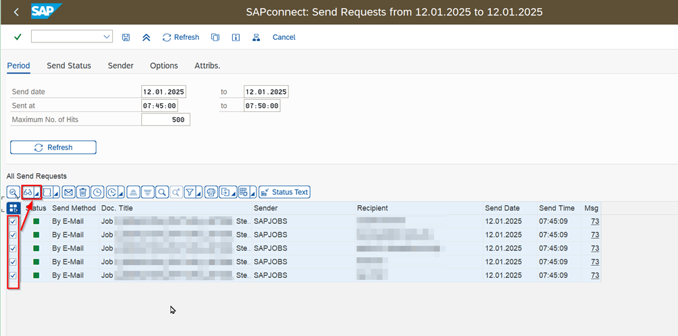This screenshot has width=678, height=336.
Task: Uncheck the third send request row checkbox
Action: (x=13, y=248)
